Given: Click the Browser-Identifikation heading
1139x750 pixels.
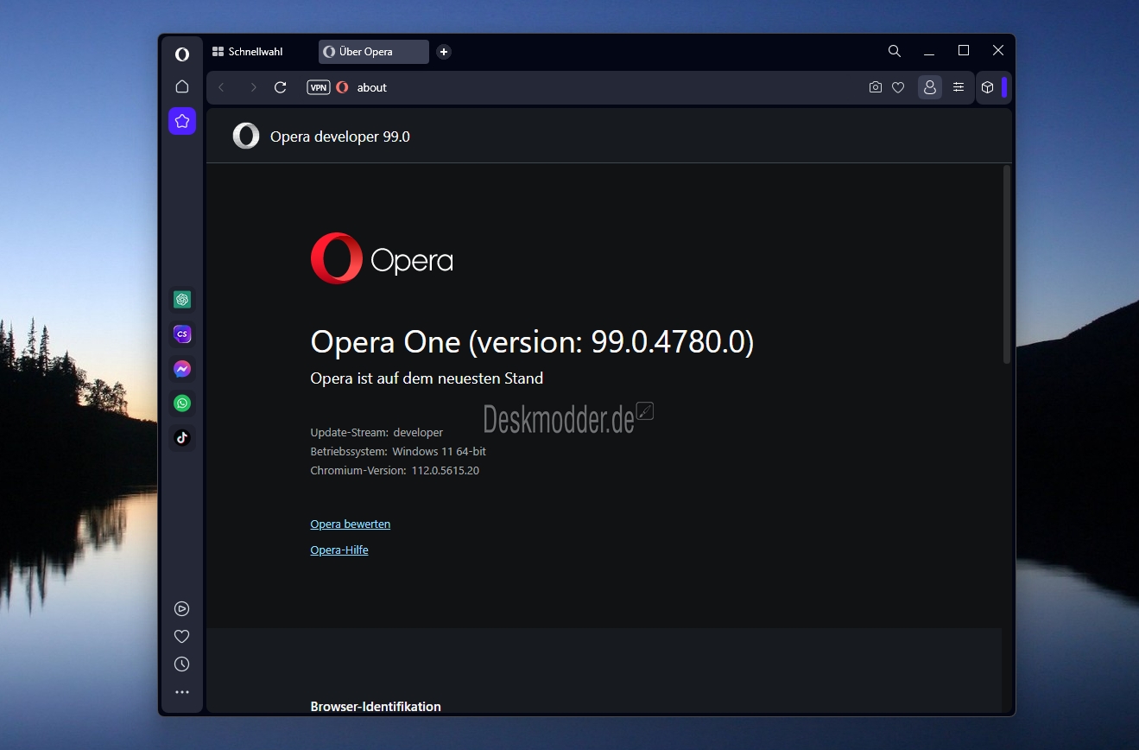Looking at the screenshot, I should pos(376,706).
